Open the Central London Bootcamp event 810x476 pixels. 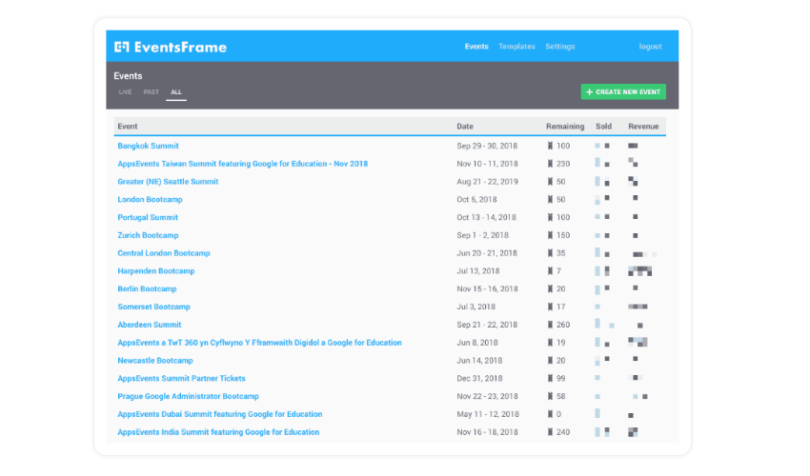tap(164, 253)
